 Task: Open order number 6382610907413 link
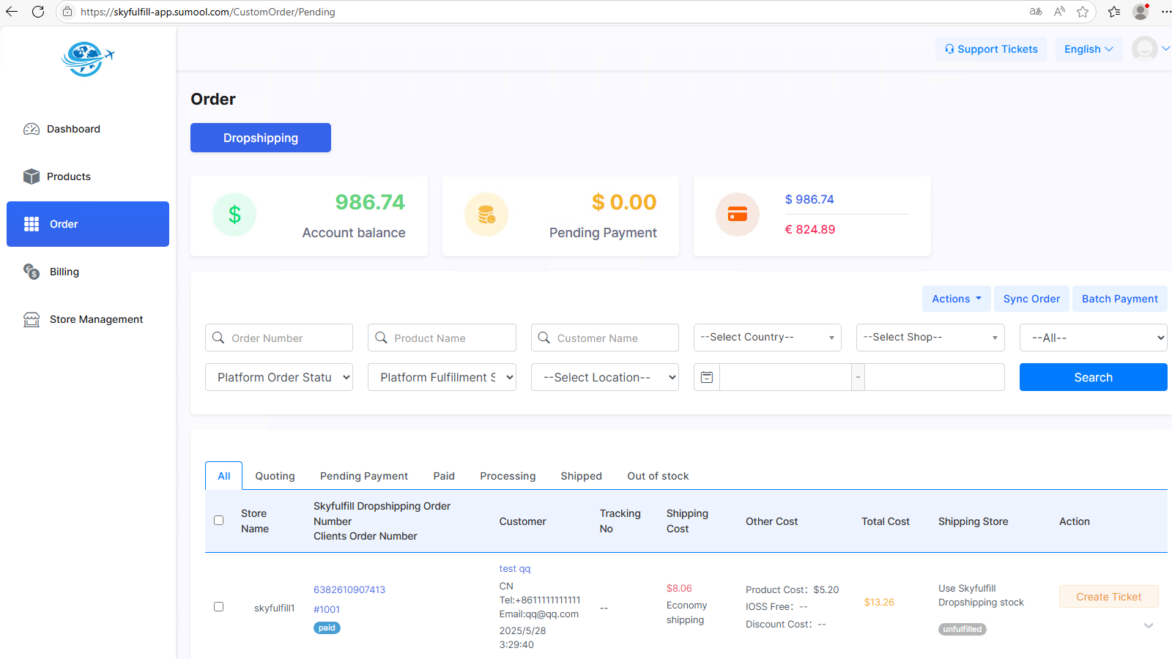(x=349, y=589)
